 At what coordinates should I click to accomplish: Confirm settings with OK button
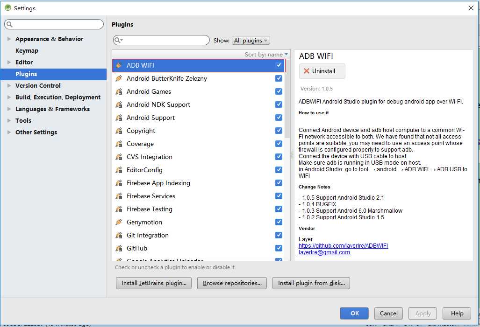point(354,313)
